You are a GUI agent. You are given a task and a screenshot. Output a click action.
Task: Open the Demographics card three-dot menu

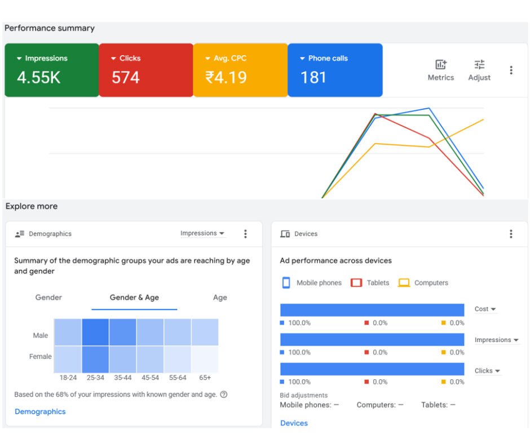[245, 234]
